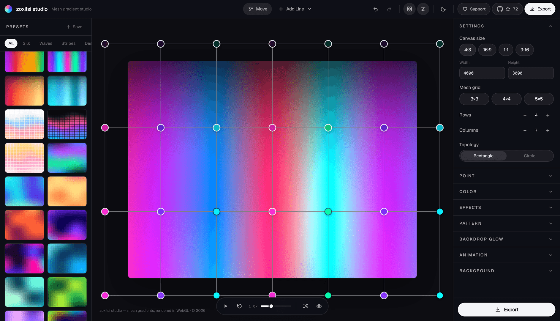Select the Circle topology option

pyautogui.click(x=529, y=156)
